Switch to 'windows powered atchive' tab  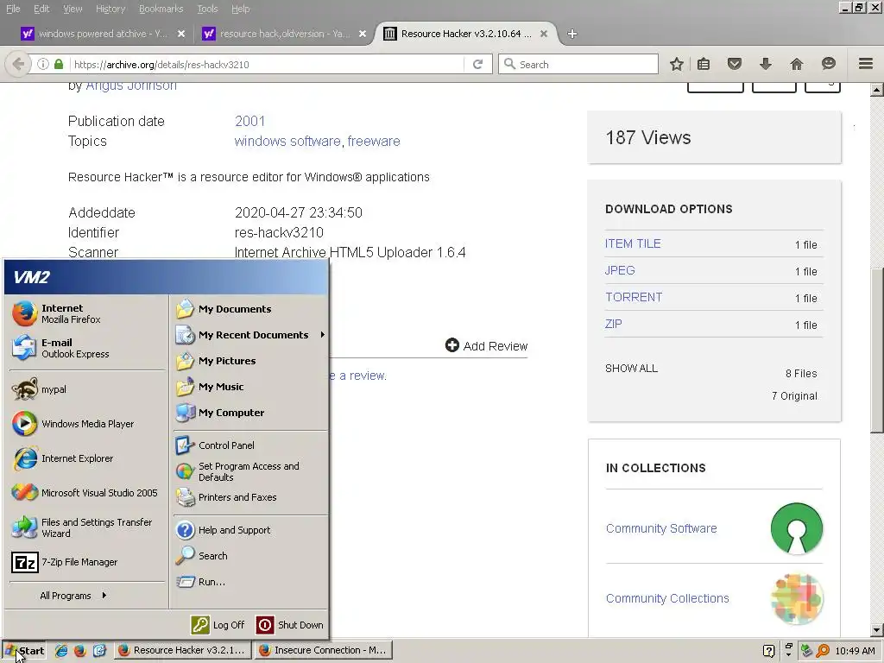(102, 34)
